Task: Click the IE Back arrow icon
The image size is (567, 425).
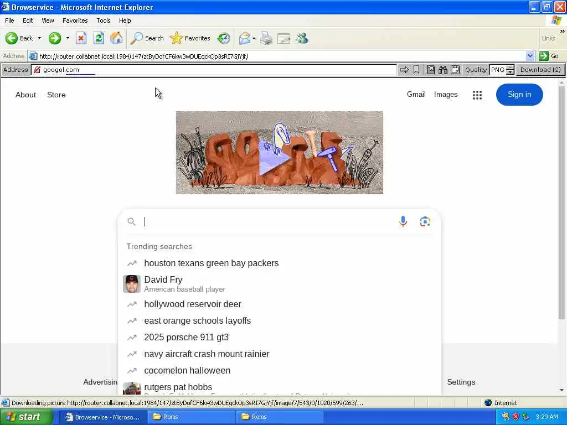Action: [11, 38]
